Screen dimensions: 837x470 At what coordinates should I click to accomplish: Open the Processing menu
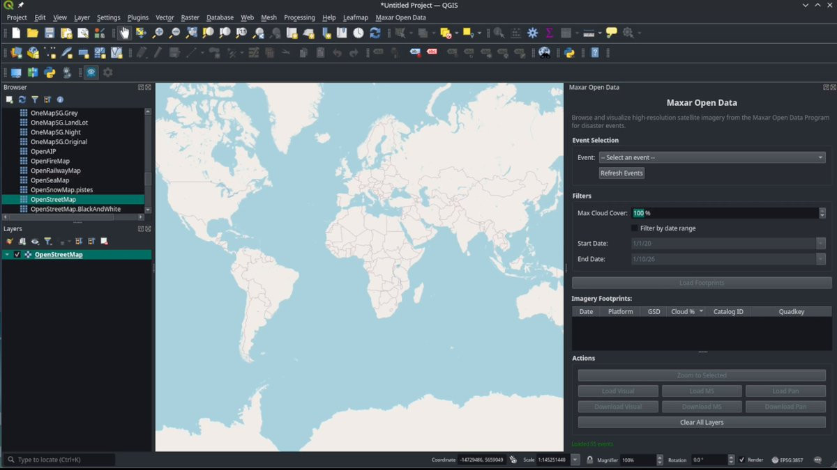pos(299,17)
